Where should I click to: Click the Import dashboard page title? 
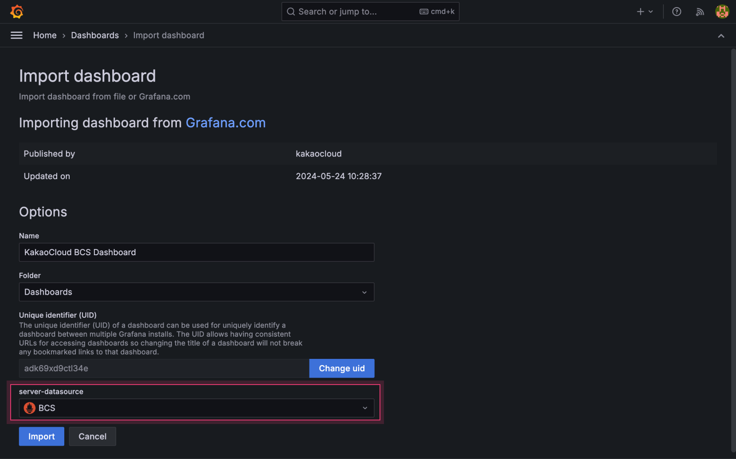[87, 76]
